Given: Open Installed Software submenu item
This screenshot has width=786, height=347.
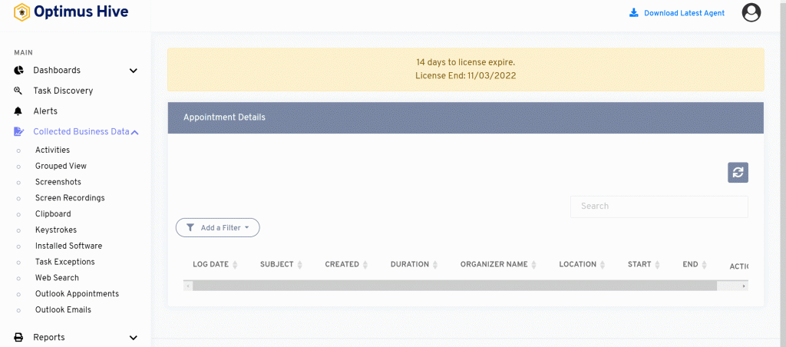Looking at the screenshot, I should (68, 246).
